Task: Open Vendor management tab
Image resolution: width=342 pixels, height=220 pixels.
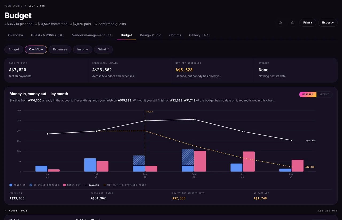Action: click(92, 35)
